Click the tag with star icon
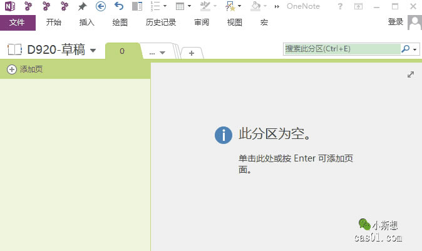The width and height of the screenshot is (422, 251). click(230, 6)
